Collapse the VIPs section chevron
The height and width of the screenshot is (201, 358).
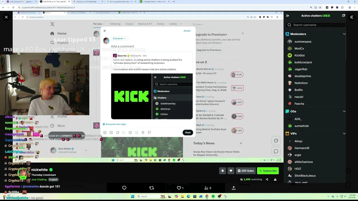344,134
